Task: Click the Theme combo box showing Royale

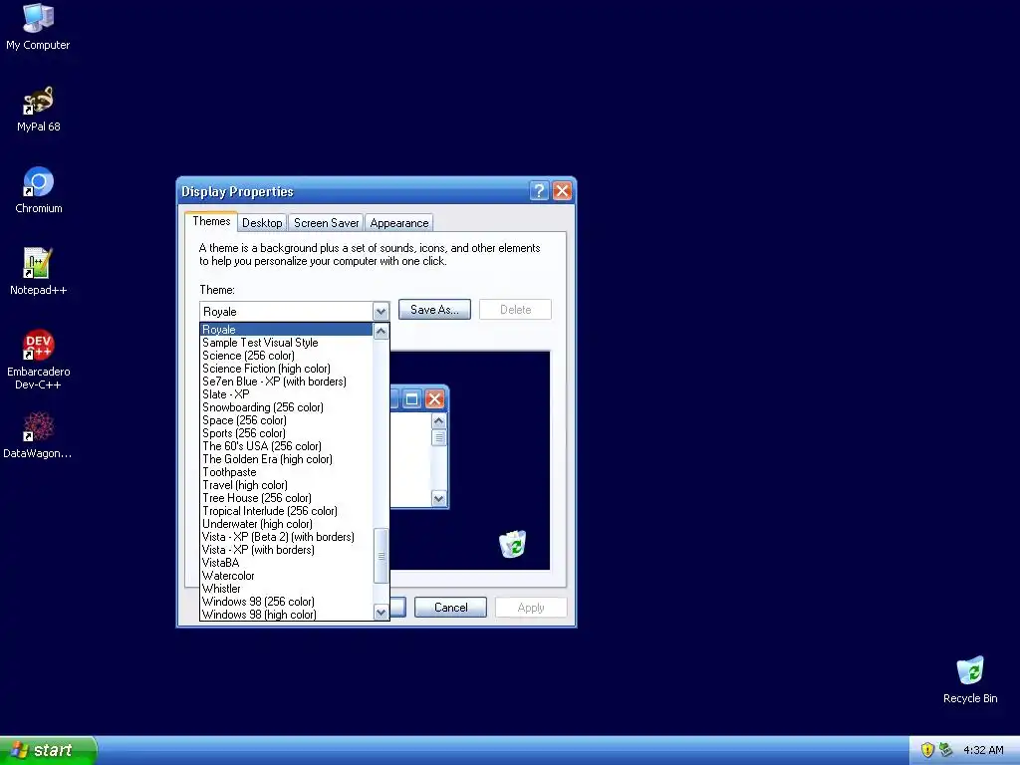Action: pyautogui.click(x=294, y=311)
